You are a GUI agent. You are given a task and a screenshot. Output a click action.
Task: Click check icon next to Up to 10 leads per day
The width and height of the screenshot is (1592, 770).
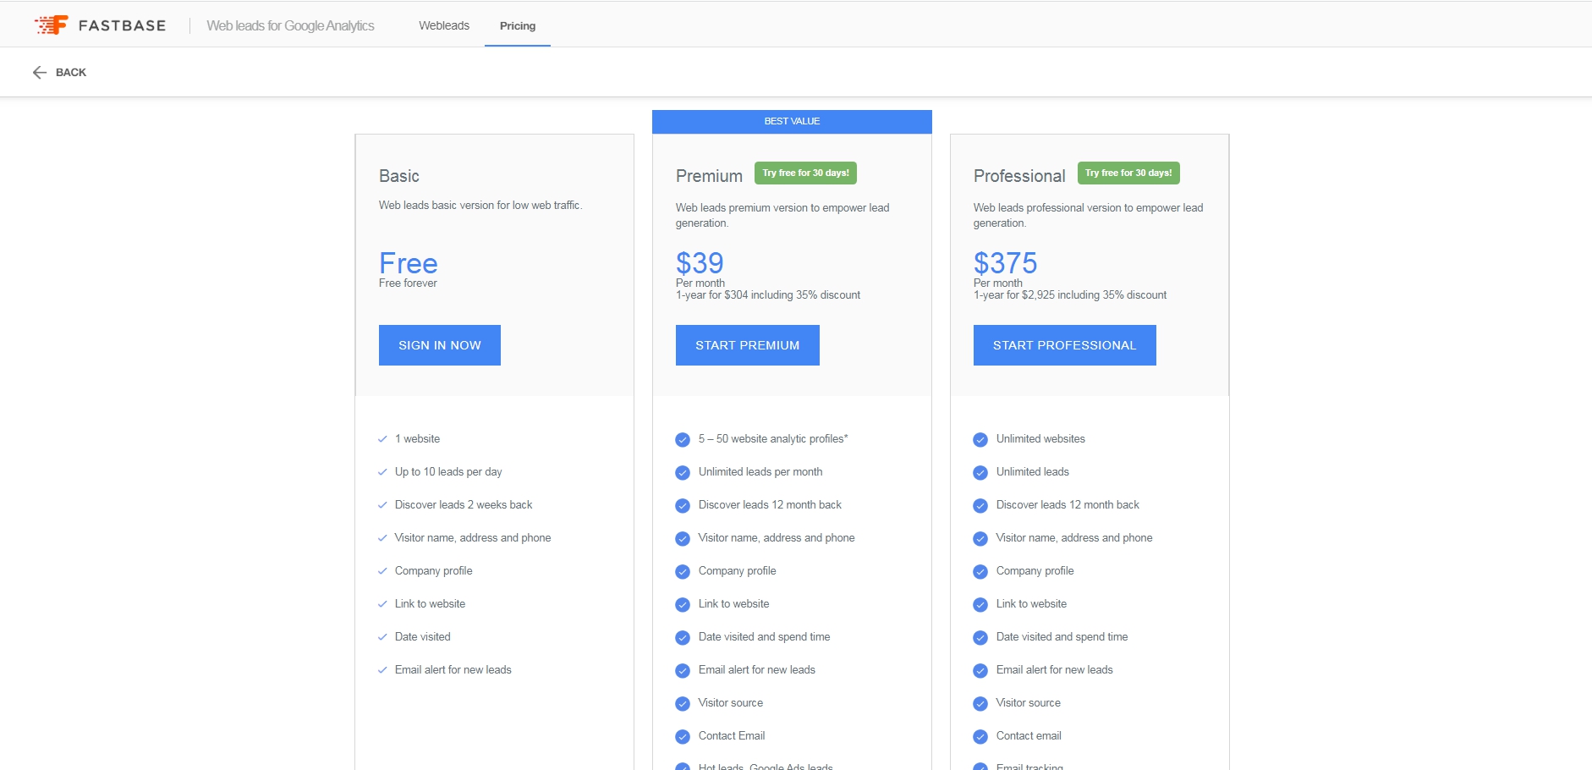pos(382,472)
